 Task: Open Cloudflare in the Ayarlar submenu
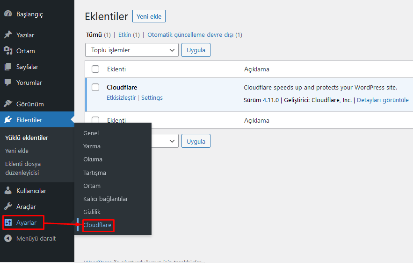pyautogui.click(x=97, y=225)
